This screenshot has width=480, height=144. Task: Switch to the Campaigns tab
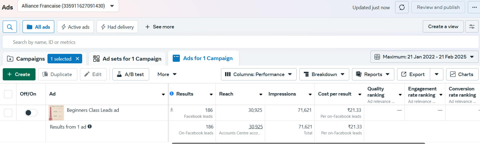coord(26,59)
